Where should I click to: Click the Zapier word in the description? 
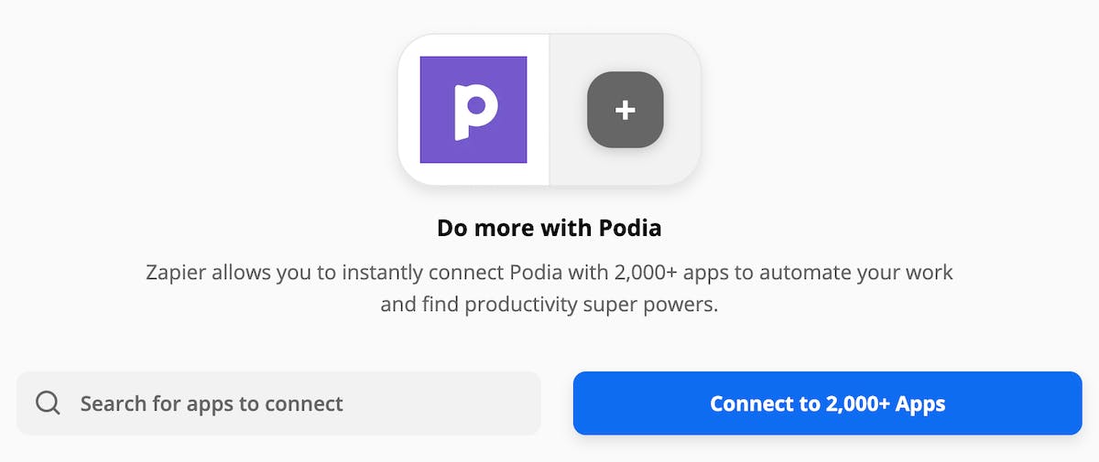pos(175,273)
